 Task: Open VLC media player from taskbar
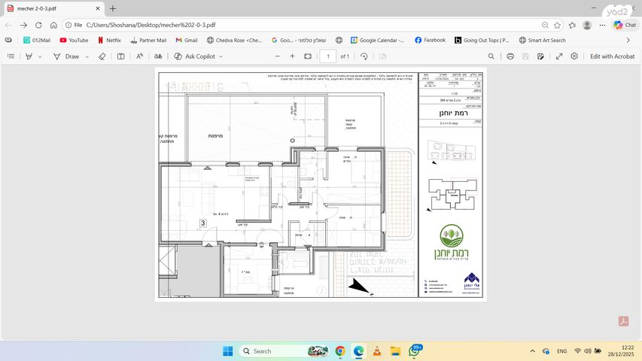click(x=376, y=351)
